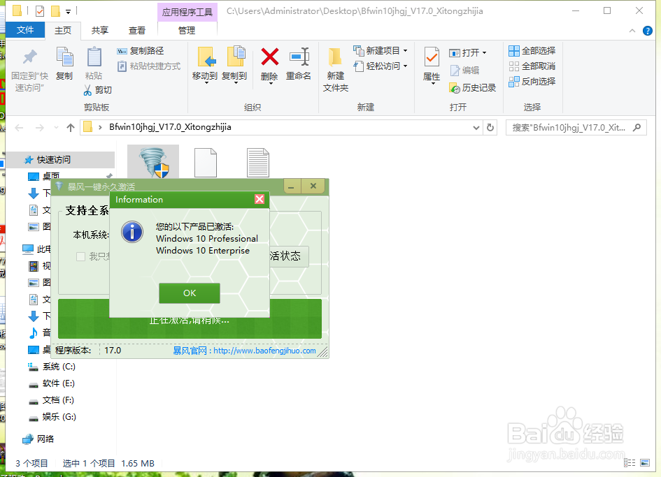Switch to large icons view in status bar
Image resolution: width=661 pixels, height=477 pixels.
click(645, 463)
